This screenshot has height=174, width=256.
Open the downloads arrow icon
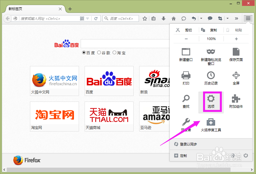click(x=163, y=18)
